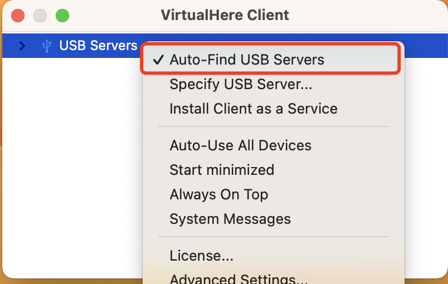
Task: Close the VirtualHere Client window
Action: [x=18, y=15]
